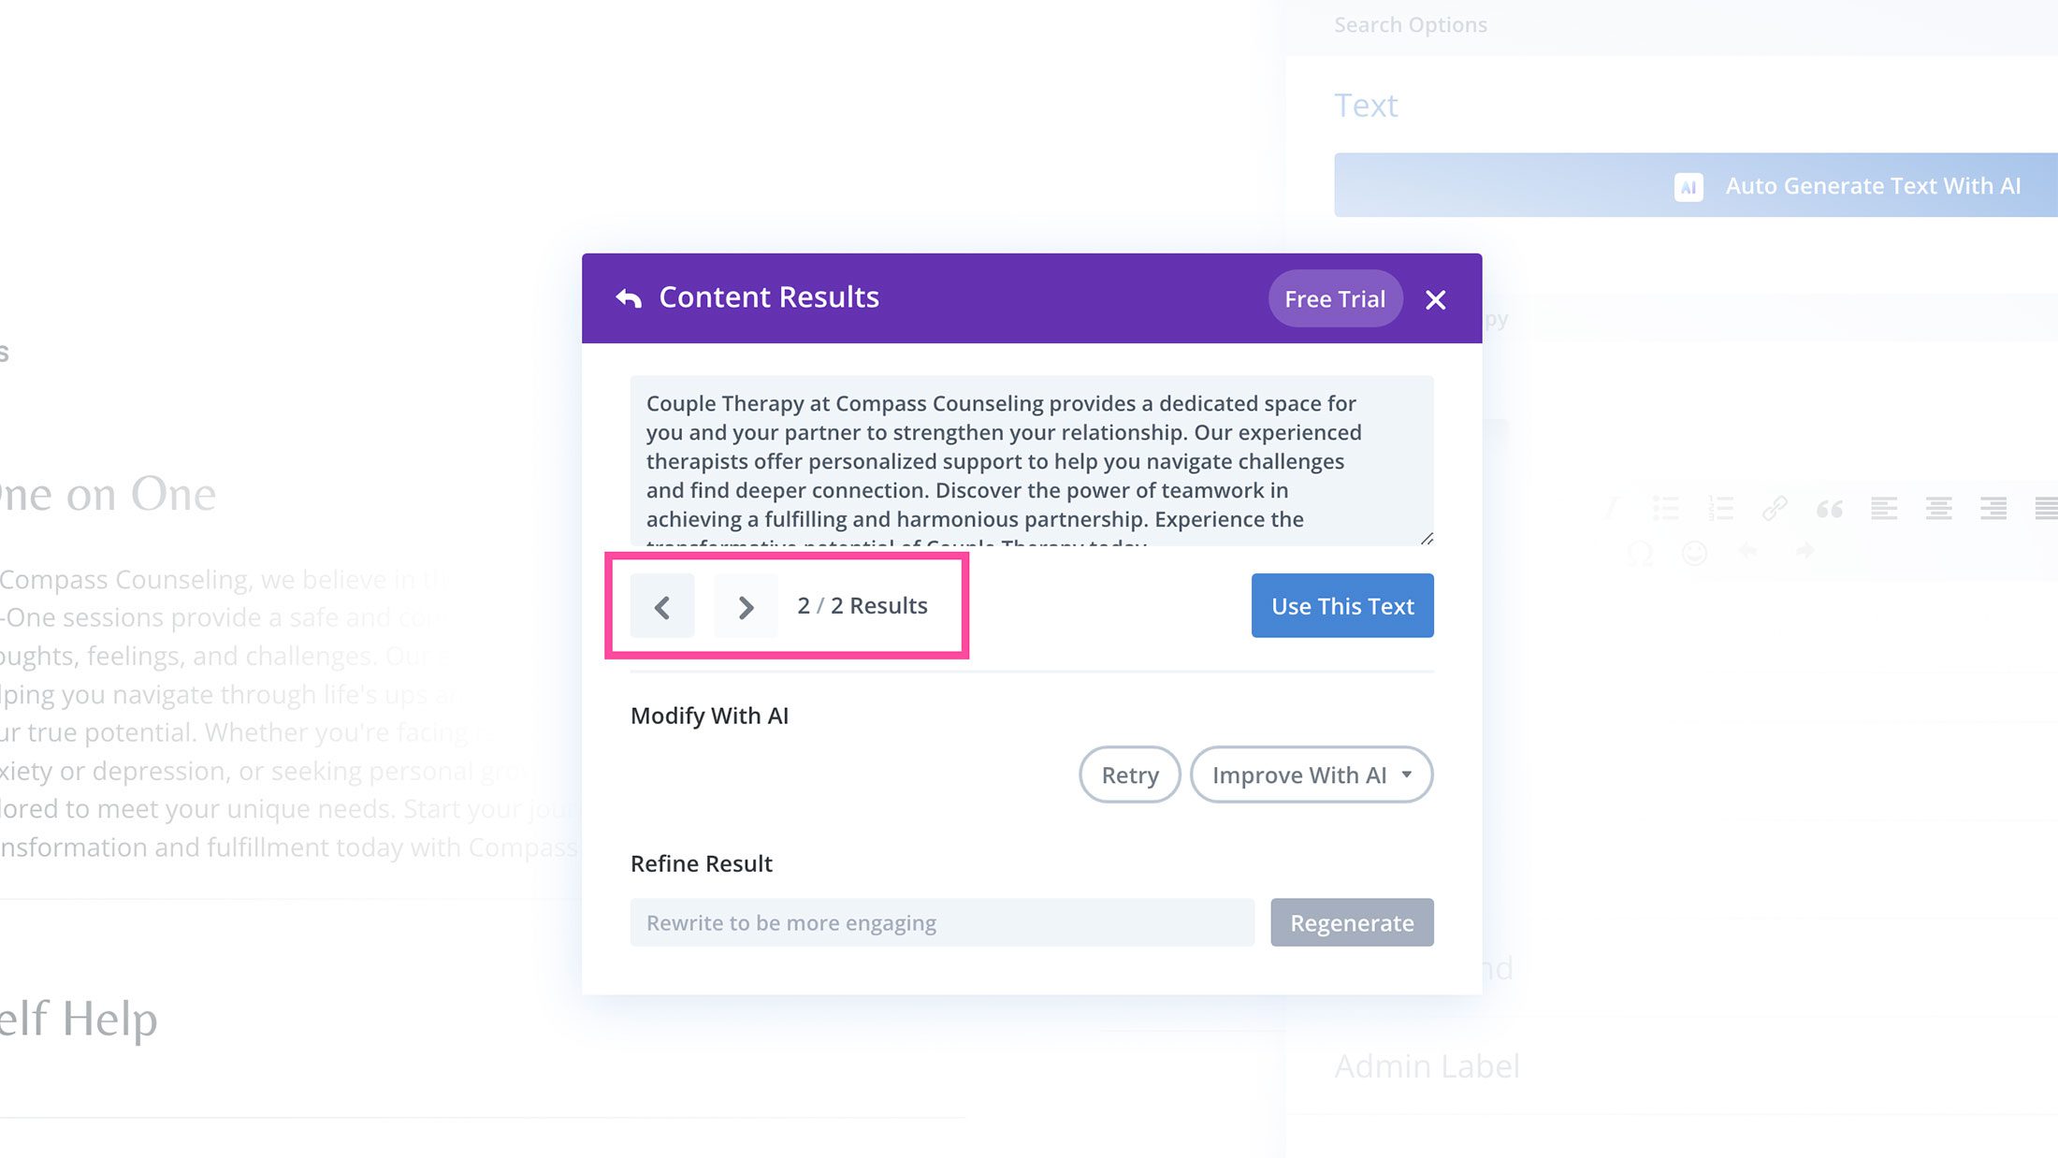Select the align right icon
The image size is (2058, 1158).
click(x=1993, y=509)
